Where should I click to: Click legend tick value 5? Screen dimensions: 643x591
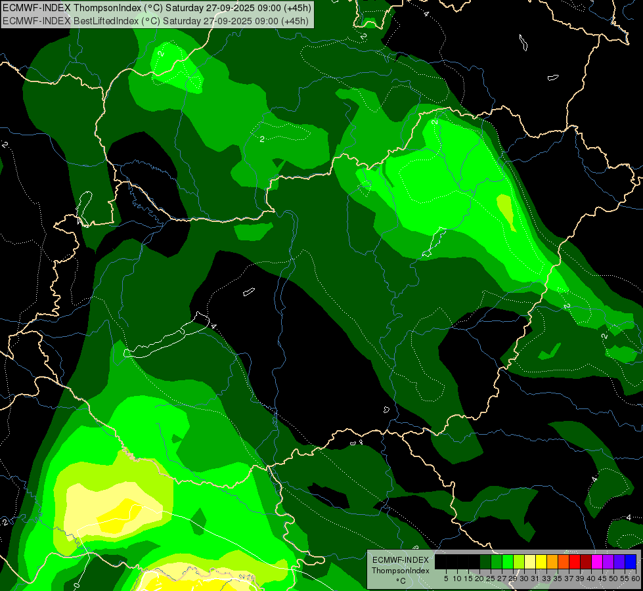(x=446, y=579)
